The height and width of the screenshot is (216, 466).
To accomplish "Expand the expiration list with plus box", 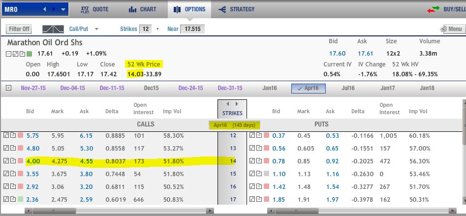I will click(8, 88).
